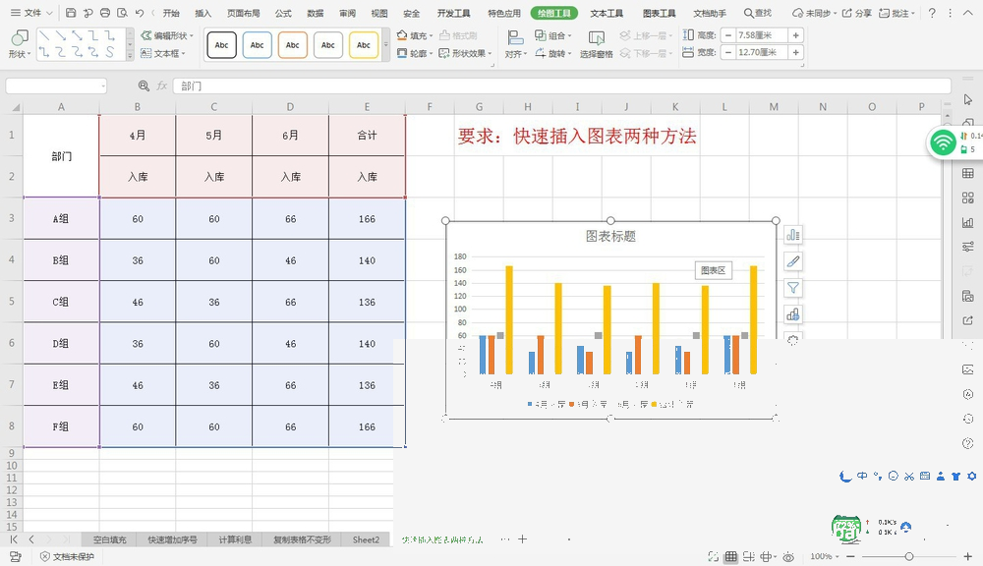Image resolution: width=983 pixels, height=566 pixels.
Task: Increase height with the plus stepper
Action: click(795, 35)
